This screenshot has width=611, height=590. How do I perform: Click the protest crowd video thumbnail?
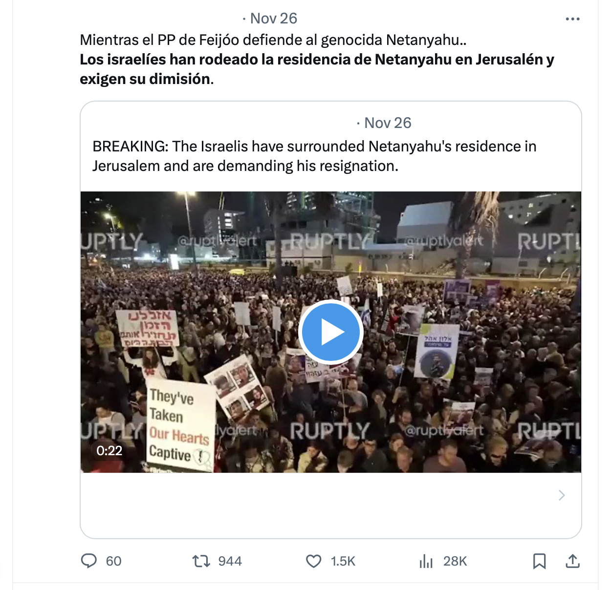pos(331,332)
